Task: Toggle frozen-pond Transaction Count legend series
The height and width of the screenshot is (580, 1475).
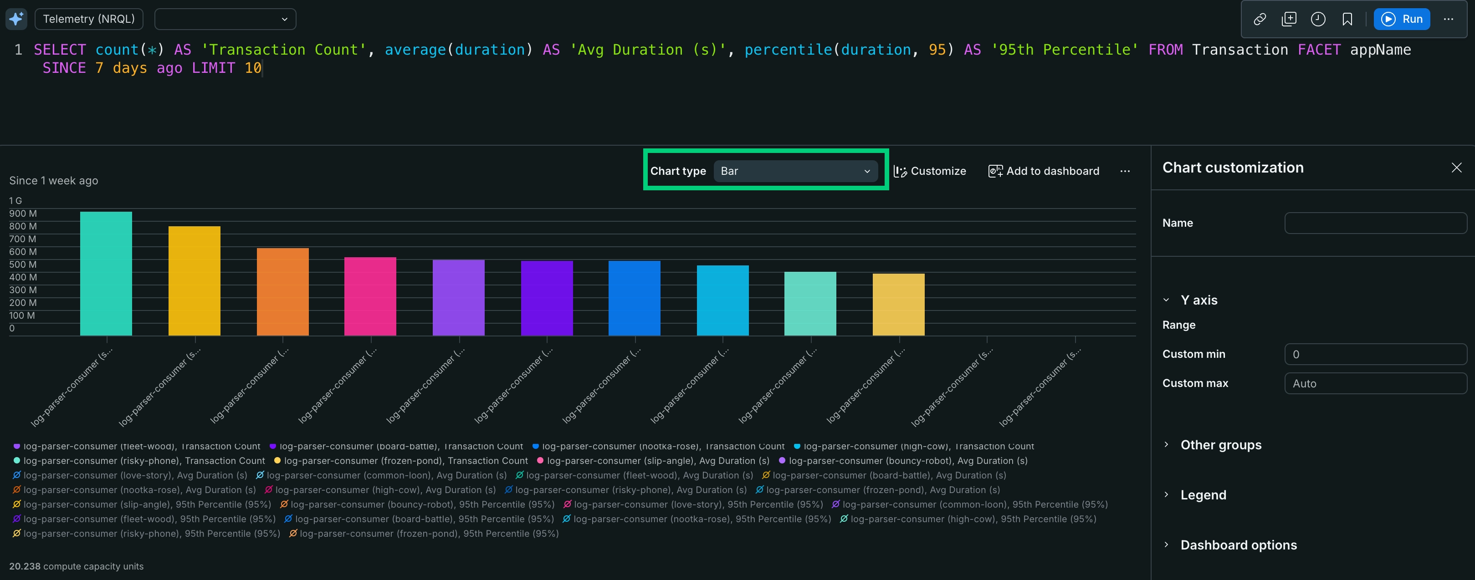Action: [401, 461]
